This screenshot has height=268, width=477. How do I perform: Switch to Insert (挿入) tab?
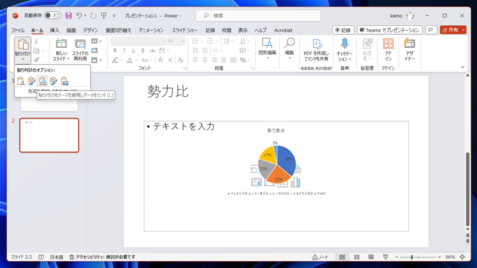point(55,30)
